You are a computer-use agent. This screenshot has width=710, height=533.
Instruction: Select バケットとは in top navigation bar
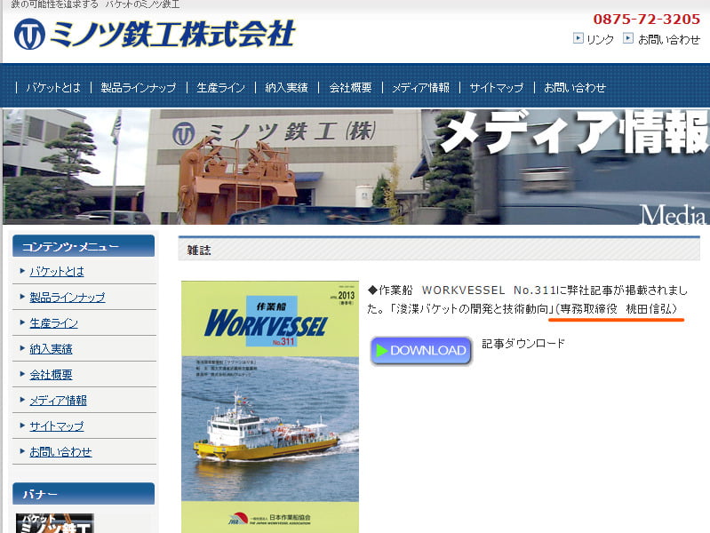pos(53,87)
